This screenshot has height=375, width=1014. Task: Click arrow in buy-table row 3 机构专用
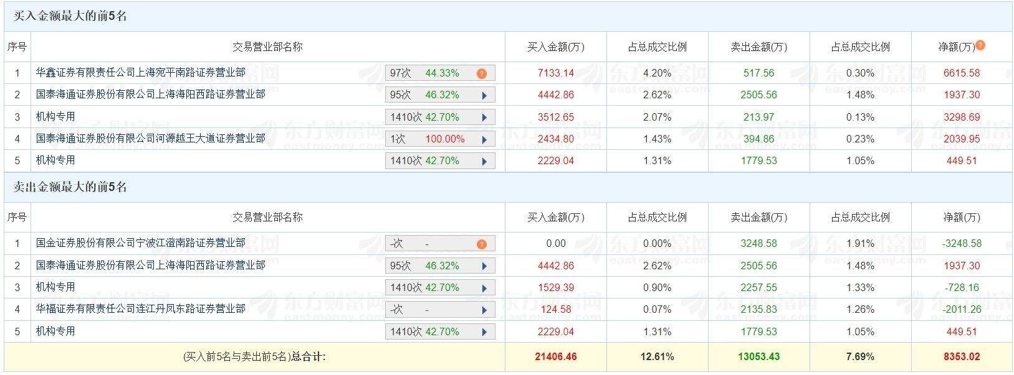coord(484,118)
